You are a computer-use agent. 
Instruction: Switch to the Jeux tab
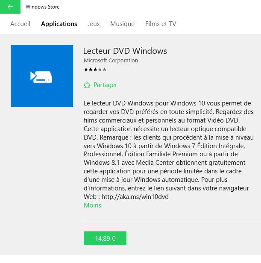tap(94, 24)
